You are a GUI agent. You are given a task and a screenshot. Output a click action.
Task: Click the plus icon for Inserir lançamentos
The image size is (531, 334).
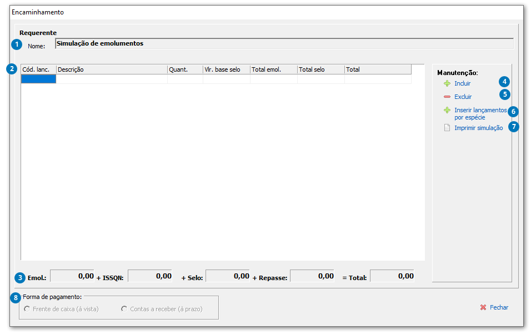pyautogui.click(x=447, y=110)
